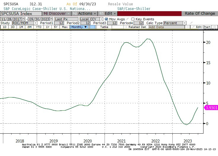The height and width of the screenshot is (156, 218).
Task: Select the YTD time range
Action: (x=39, y=27)
